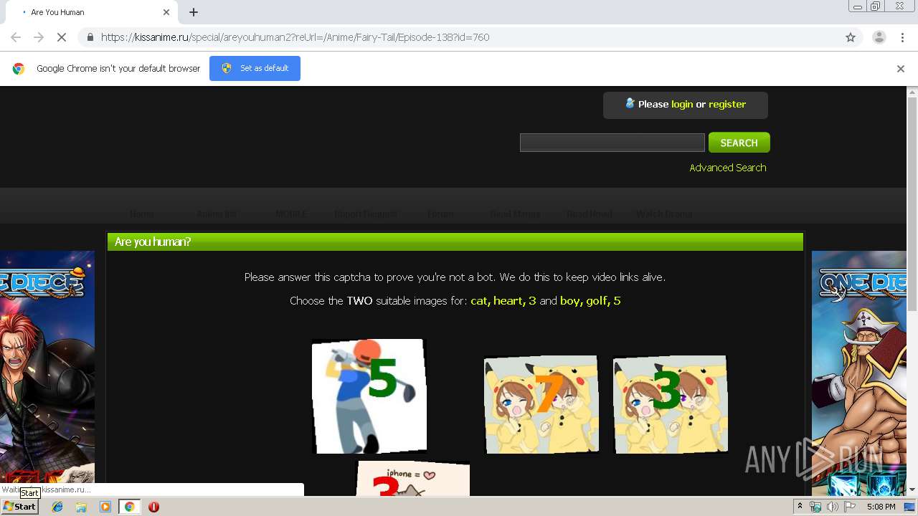
Task: Open a new tab with the plus button
Action: 194,12
